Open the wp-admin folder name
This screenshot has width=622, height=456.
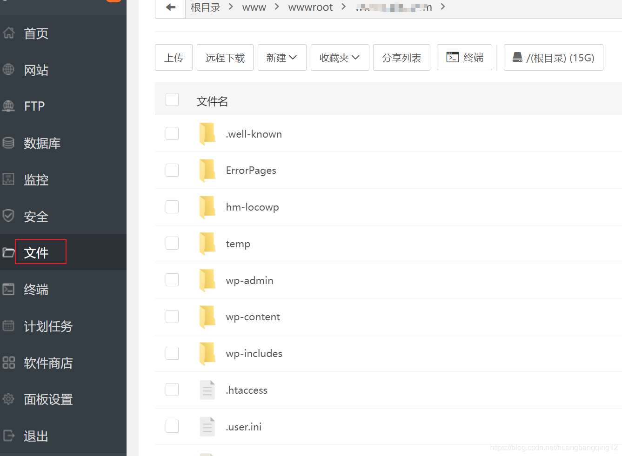tap(250, 280)
